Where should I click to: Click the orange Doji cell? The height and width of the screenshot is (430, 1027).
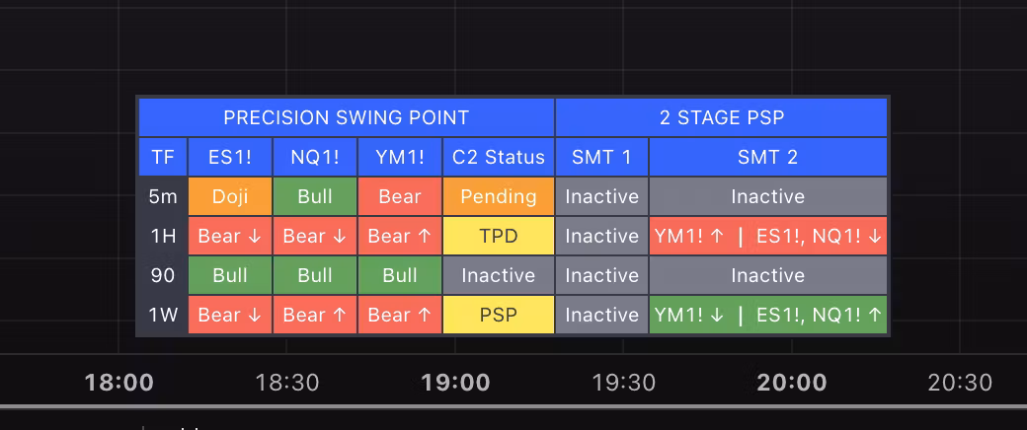pyautogui.click(x=229, y=196)
